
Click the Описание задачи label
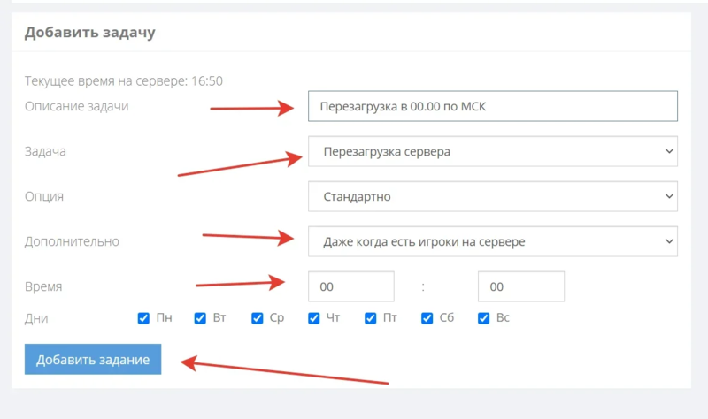point(77,106)
